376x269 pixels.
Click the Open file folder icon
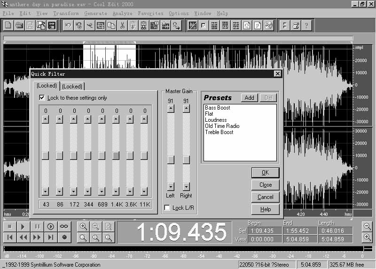[19, 25]
